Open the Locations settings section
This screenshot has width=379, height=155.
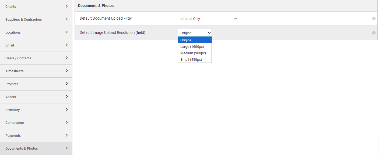pos(36,32)
